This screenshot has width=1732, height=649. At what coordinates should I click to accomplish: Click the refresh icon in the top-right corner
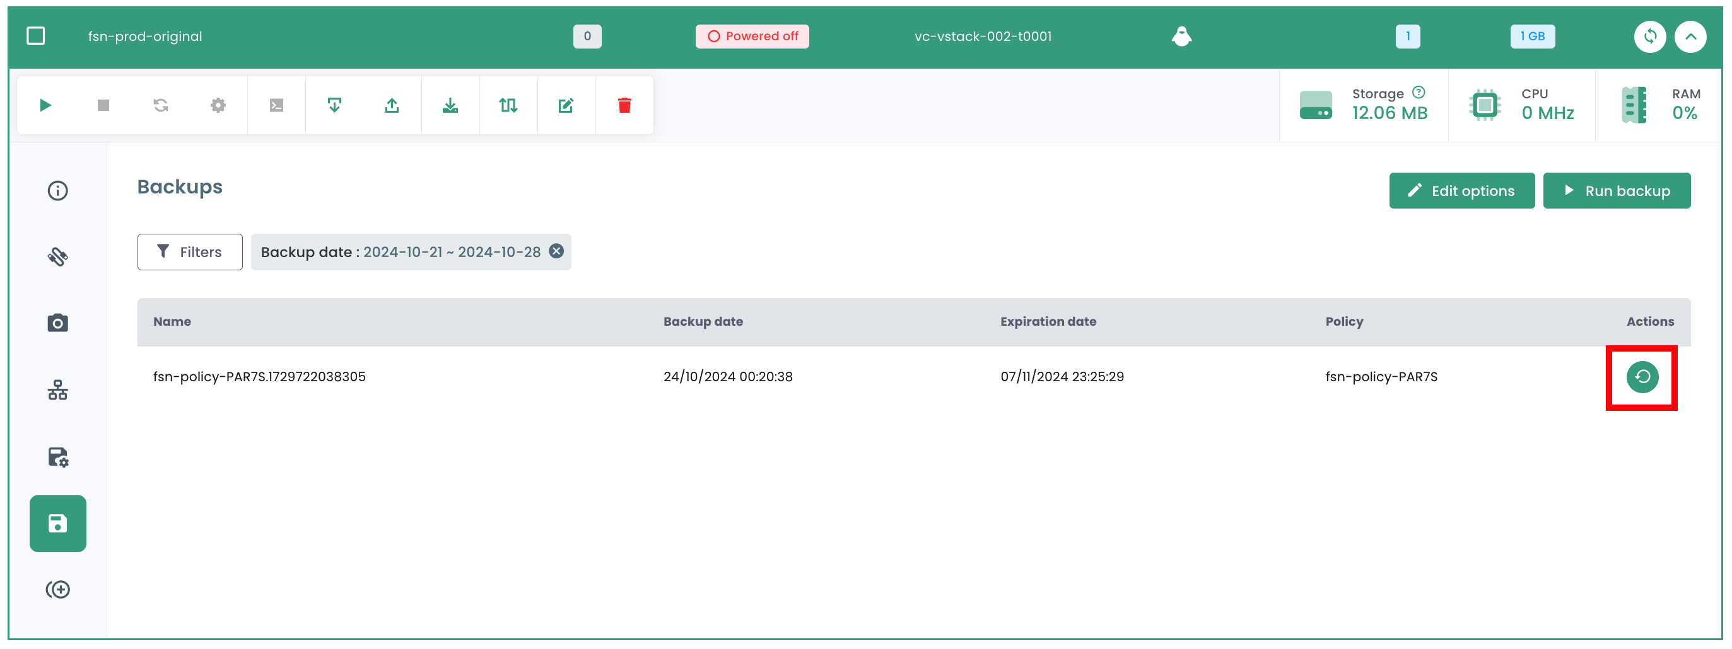point(1650,37)
